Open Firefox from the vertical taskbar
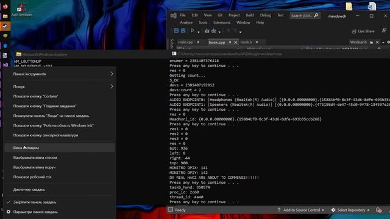Image resolution: width=390 pixels, height=219 pixels. coord(5,7)
